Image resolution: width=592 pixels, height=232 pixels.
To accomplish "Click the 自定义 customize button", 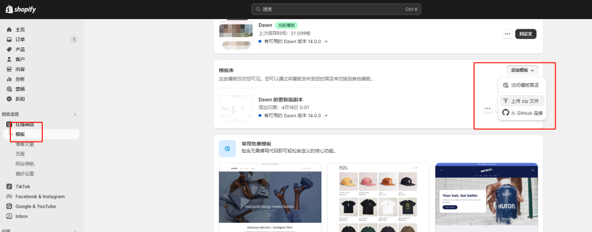I will 526,34.
